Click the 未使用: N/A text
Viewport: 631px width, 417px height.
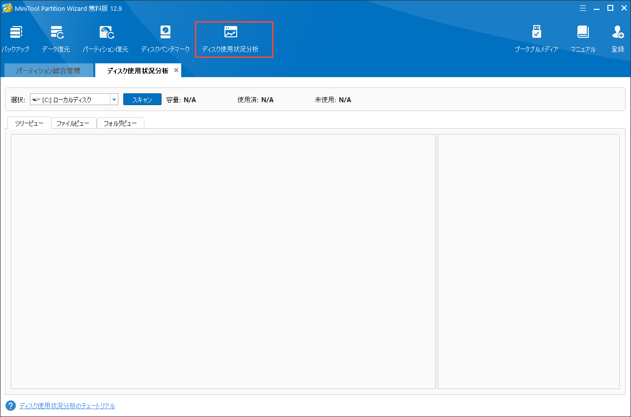point(333,100)
